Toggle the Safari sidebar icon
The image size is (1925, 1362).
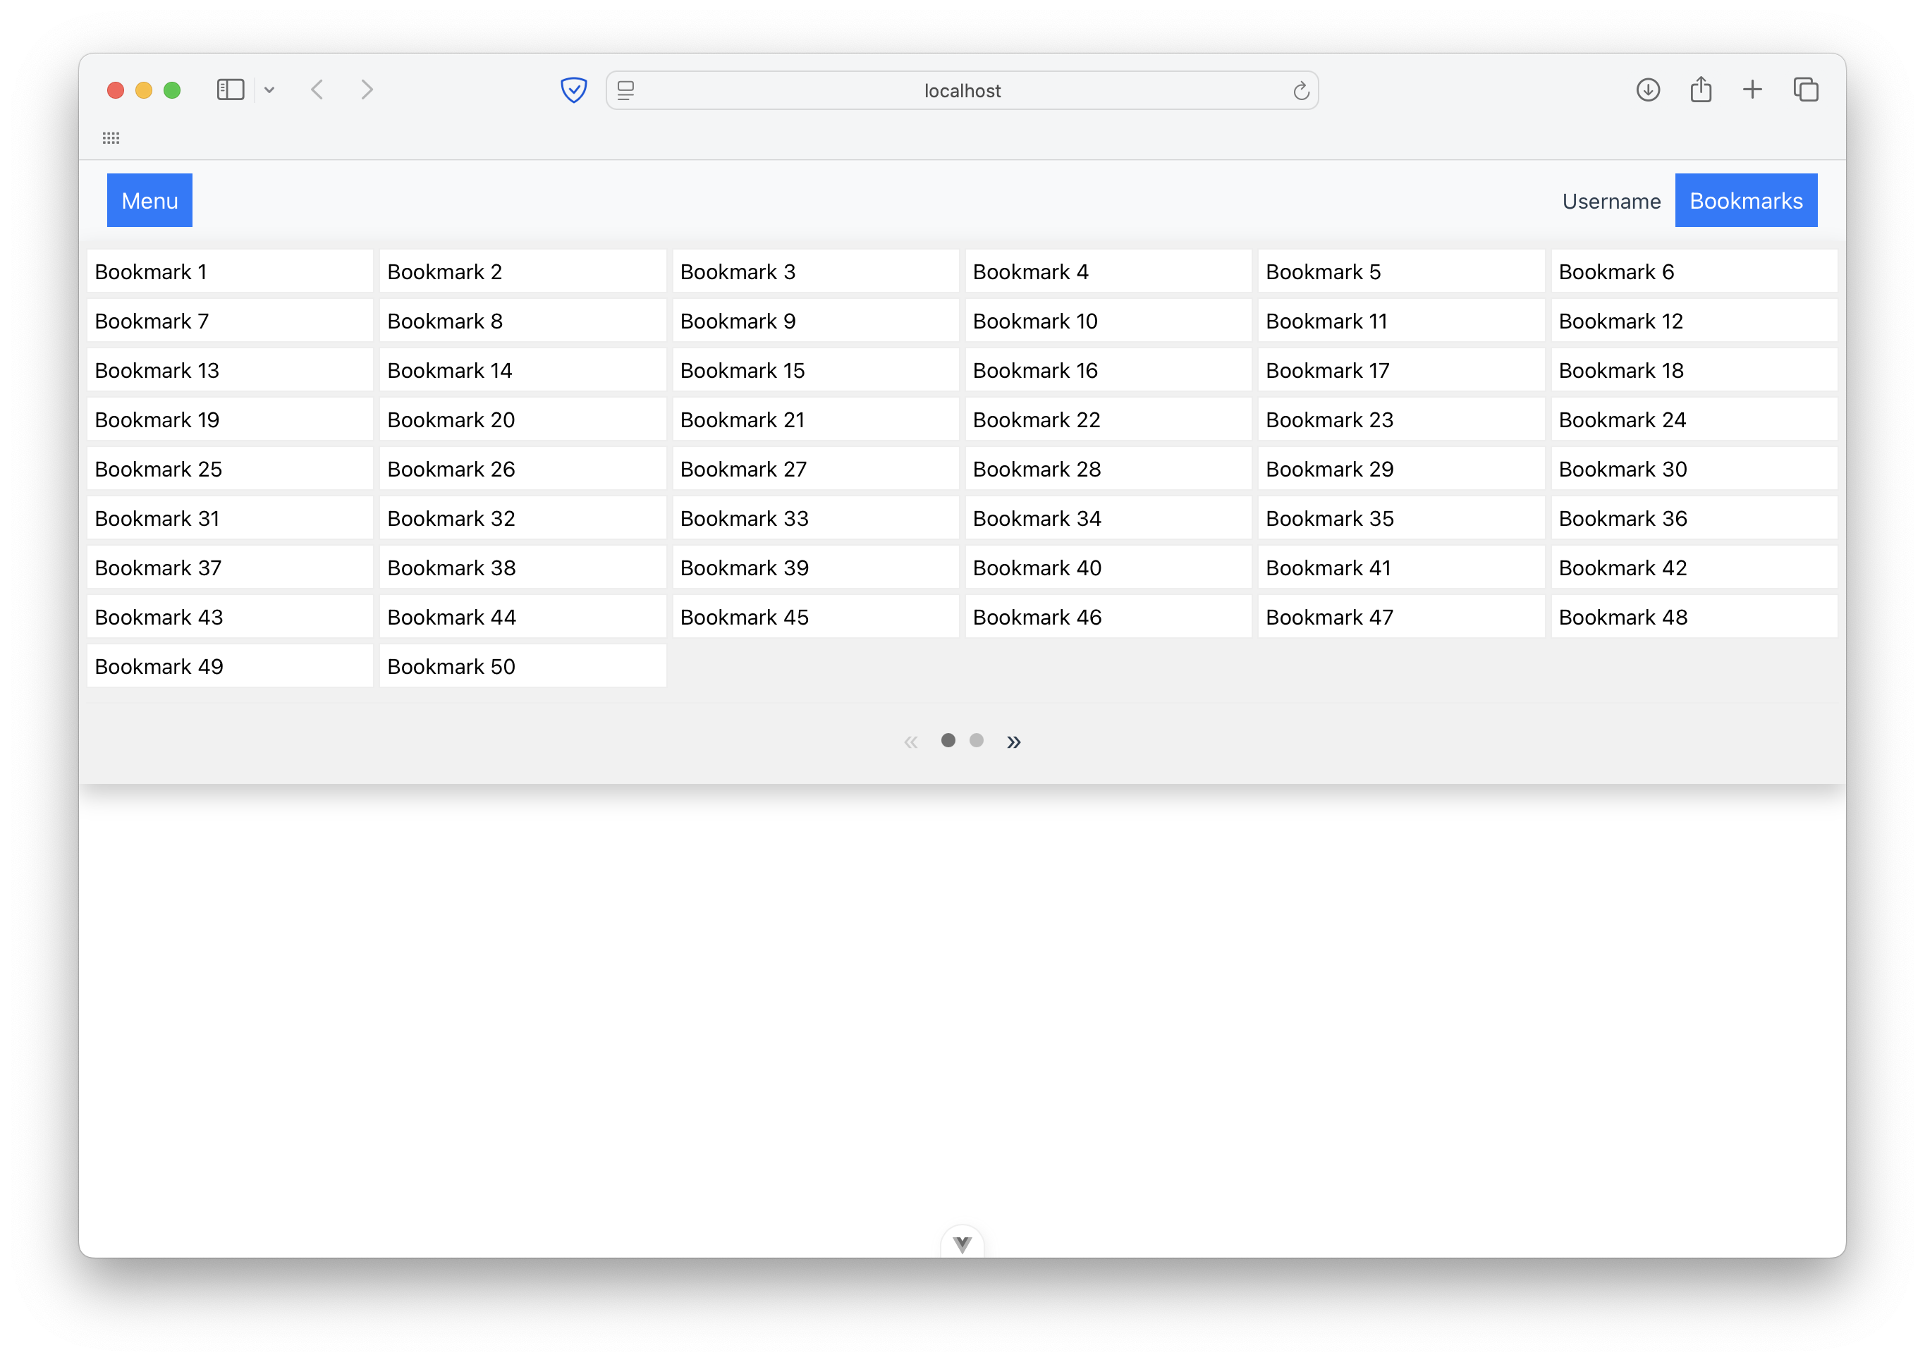[230, 90]
